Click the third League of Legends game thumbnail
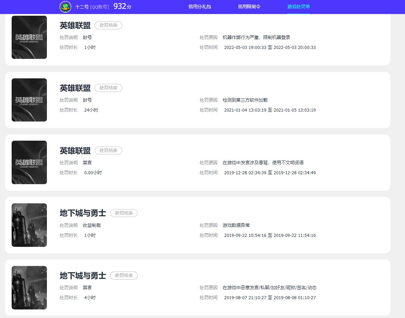 pos(29,162)
